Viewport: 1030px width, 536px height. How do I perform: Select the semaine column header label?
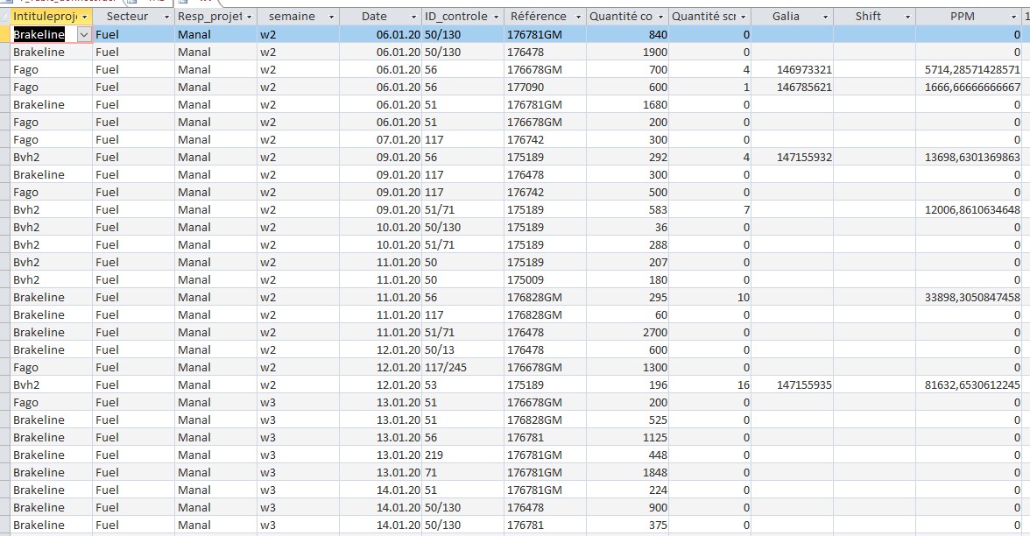292,17
